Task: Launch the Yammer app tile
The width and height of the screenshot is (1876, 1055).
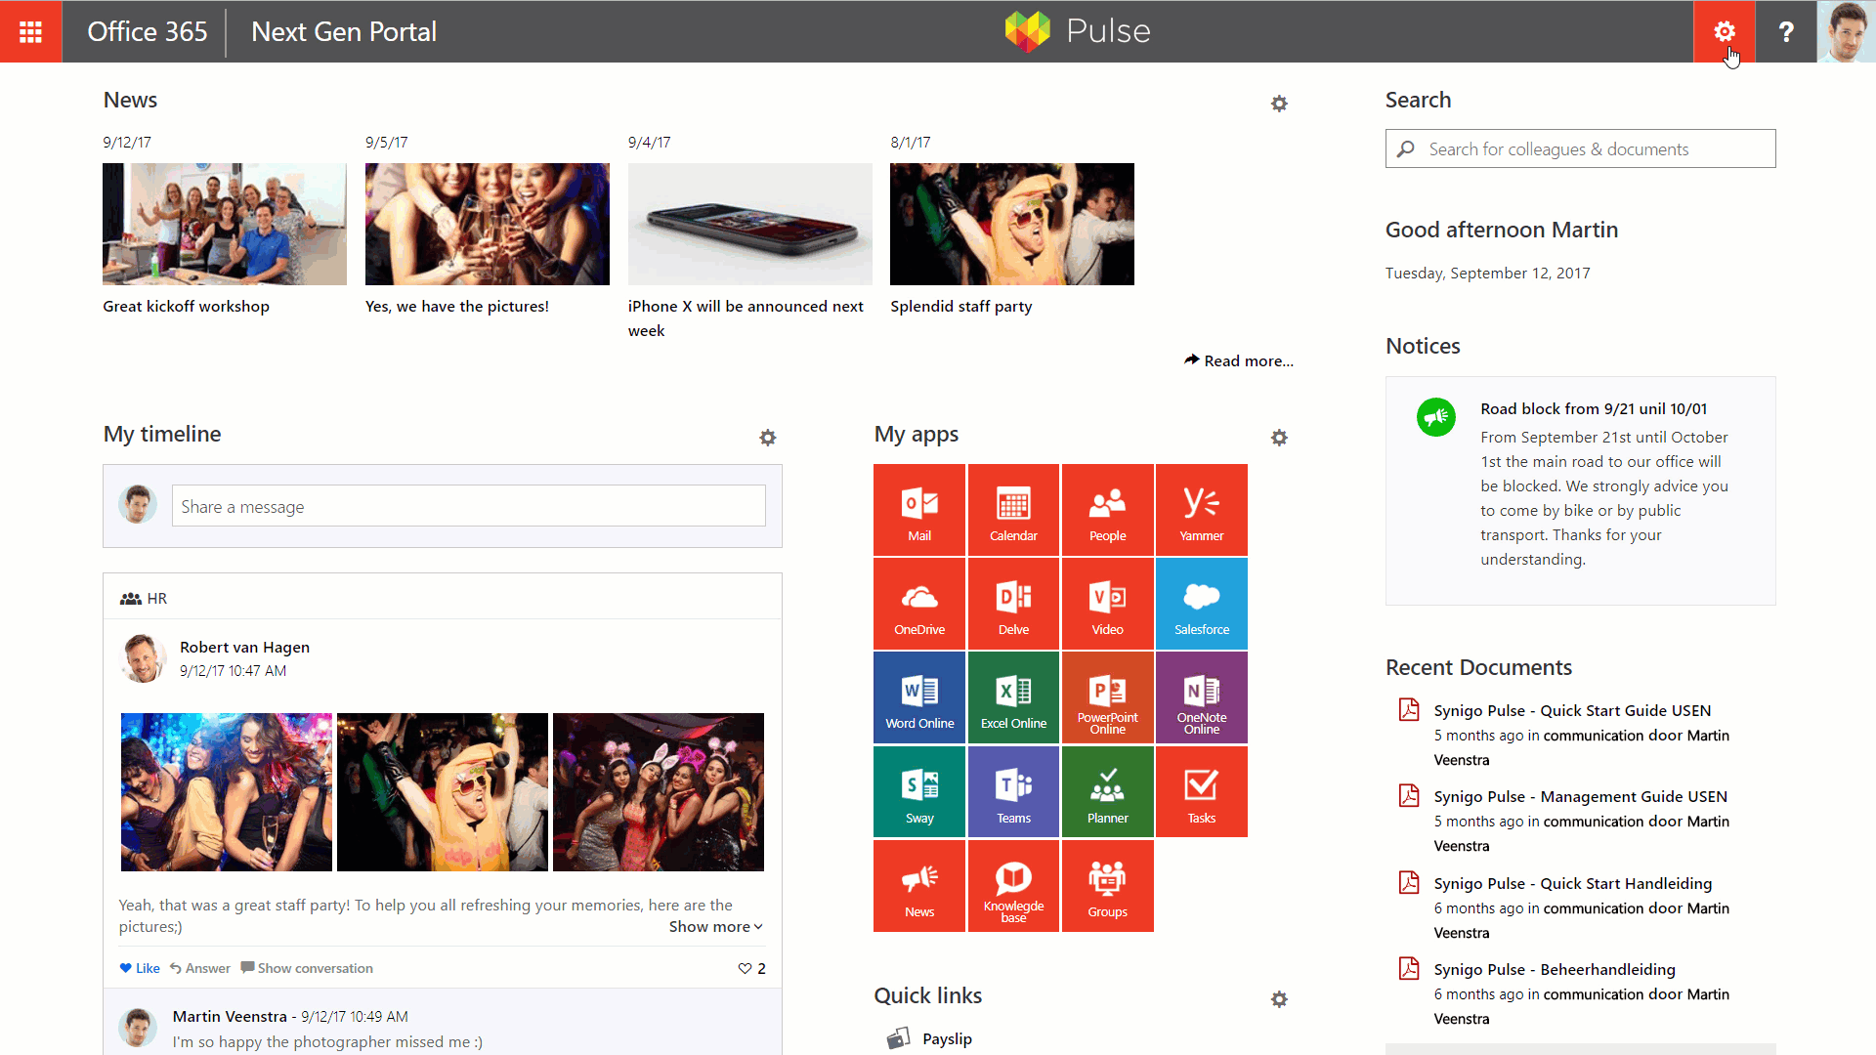Action: tap(1202, 510)
